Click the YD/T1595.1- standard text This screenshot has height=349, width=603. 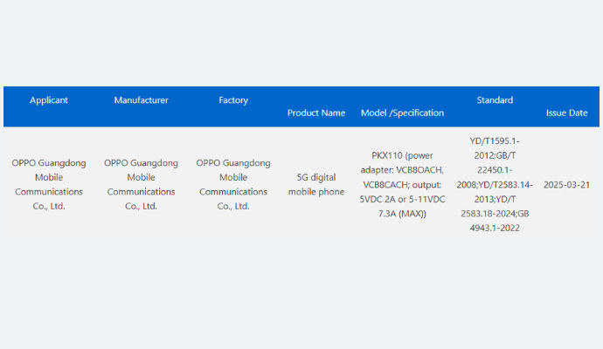[x=495, y=140]
